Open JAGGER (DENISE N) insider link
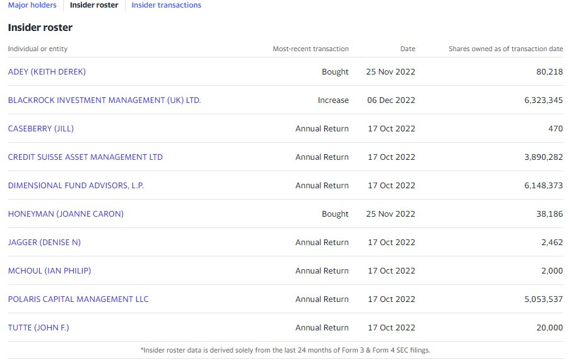Screen dimensions: 583x362 tap(44, 242)
